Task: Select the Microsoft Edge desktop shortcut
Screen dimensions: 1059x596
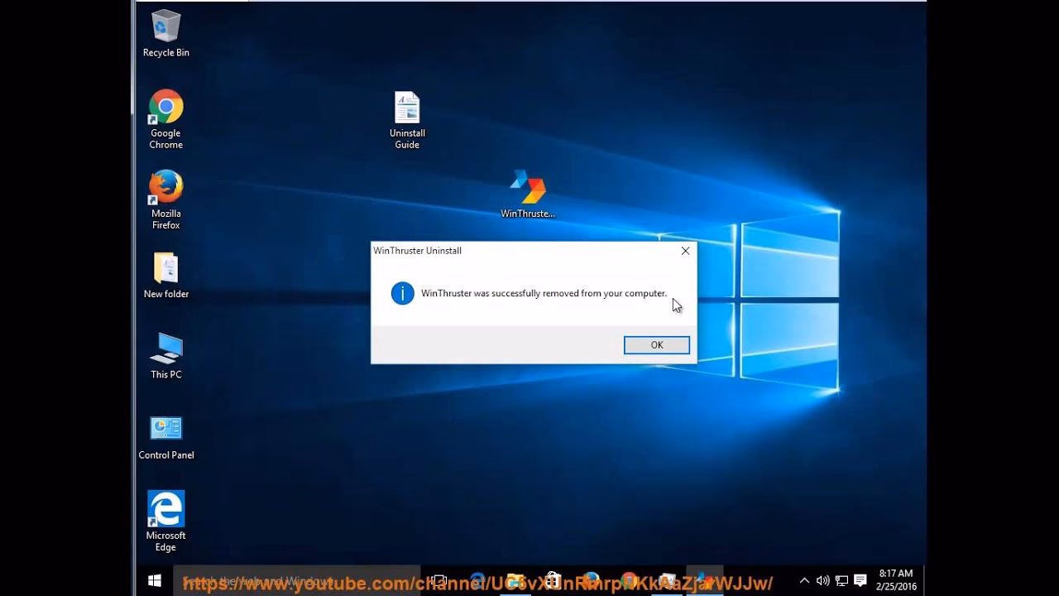Action: tap(165, 521)
